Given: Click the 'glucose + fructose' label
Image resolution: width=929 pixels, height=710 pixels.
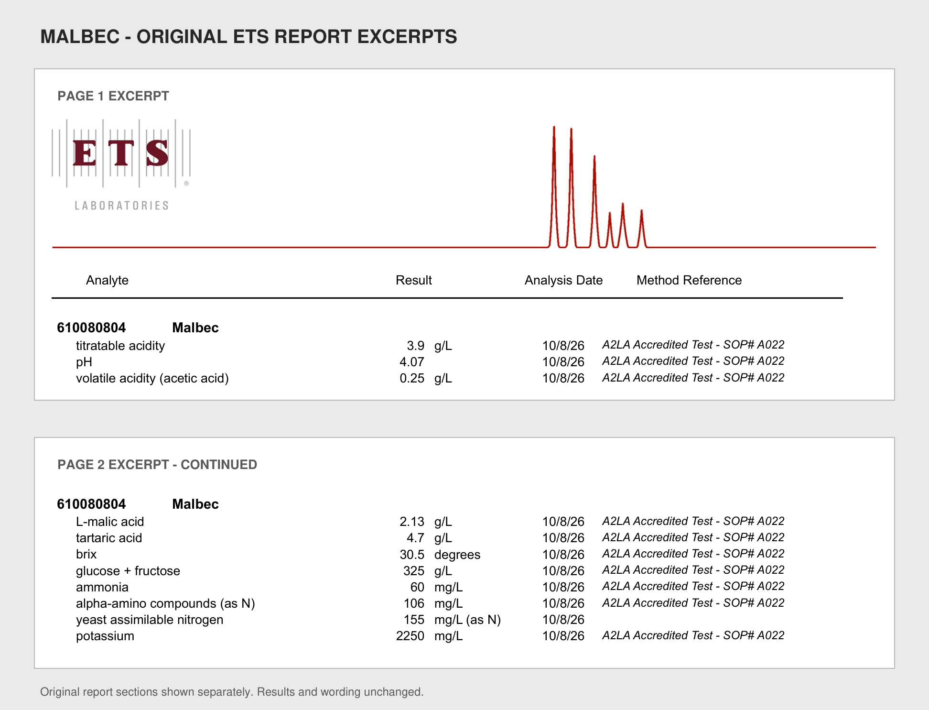Looking at the screenshot, I should pyautogui.click(x=128, y=571).
